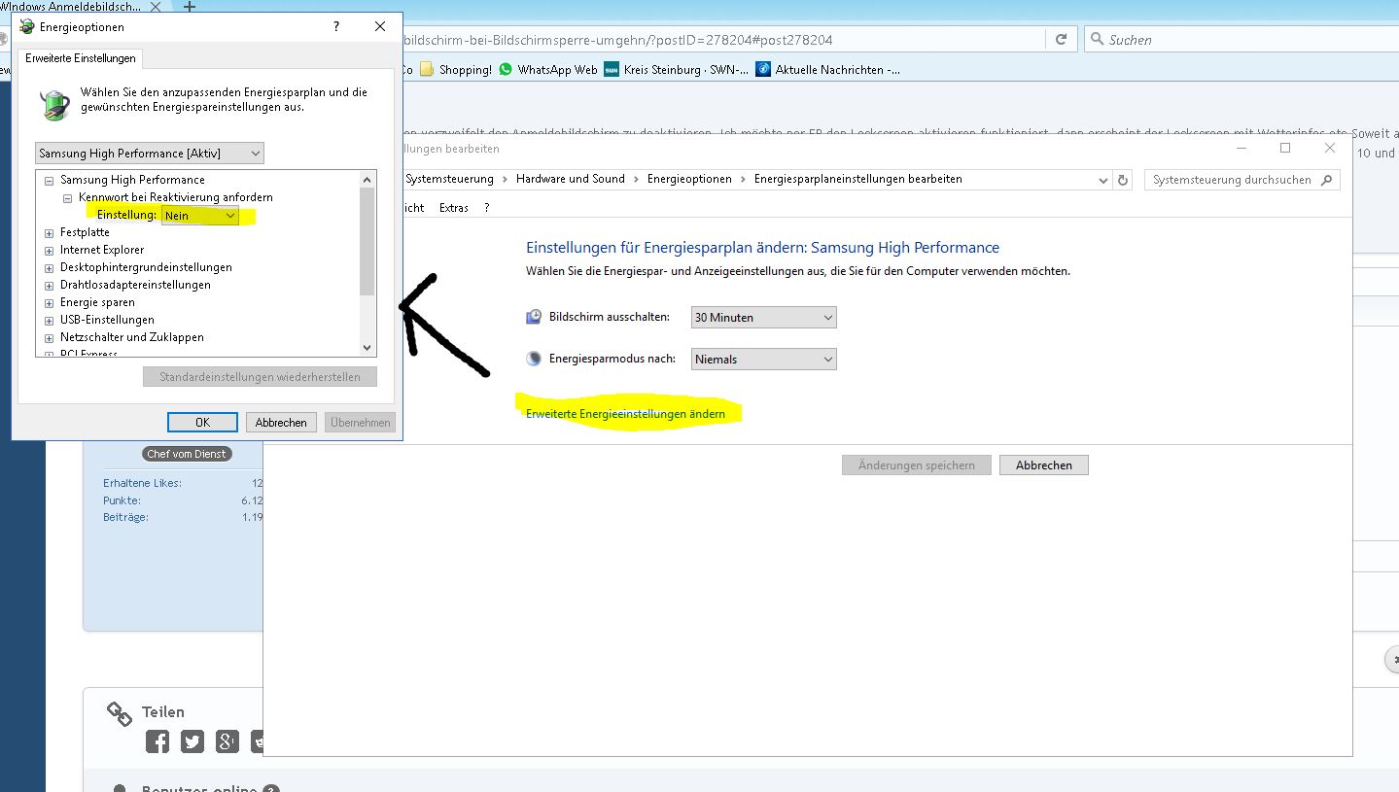Click the settings tree vertical scrollbar thumb
The width and height of the screenshot is (1399, 792).
coord(367,241)
